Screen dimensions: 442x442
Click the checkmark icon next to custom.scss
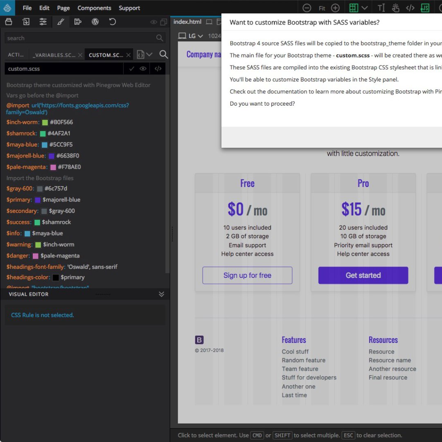coord(132,68)
